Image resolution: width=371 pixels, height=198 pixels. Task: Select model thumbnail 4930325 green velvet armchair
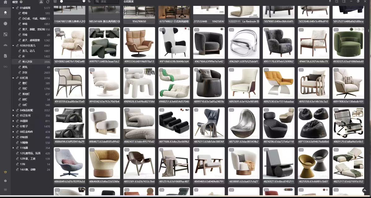coord(348,43)
